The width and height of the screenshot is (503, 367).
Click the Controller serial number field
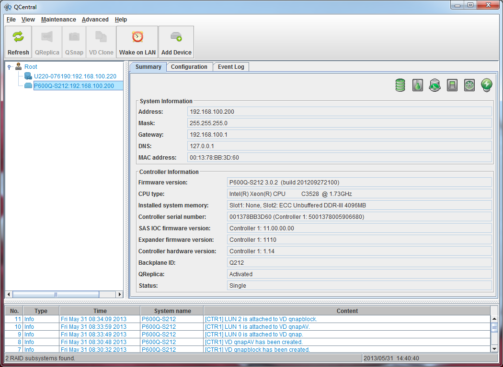pos(359,217)
